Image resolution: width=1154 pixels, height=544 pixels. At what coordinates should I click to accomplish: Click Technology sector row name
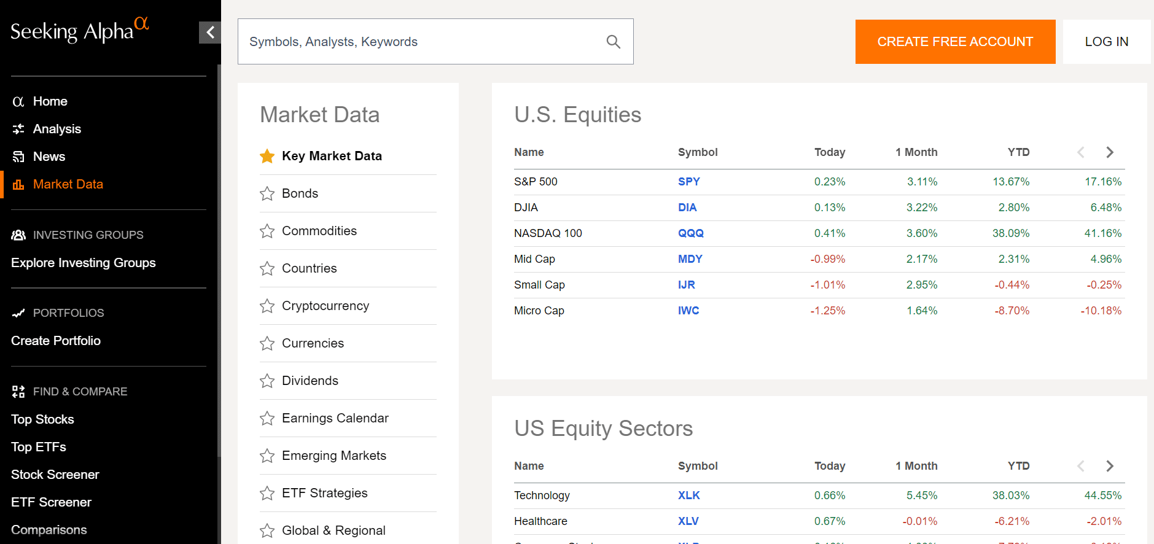tap(542, 495)
